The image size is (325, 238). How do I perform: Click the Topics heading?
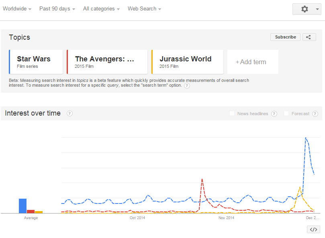(x=19, y=37)
